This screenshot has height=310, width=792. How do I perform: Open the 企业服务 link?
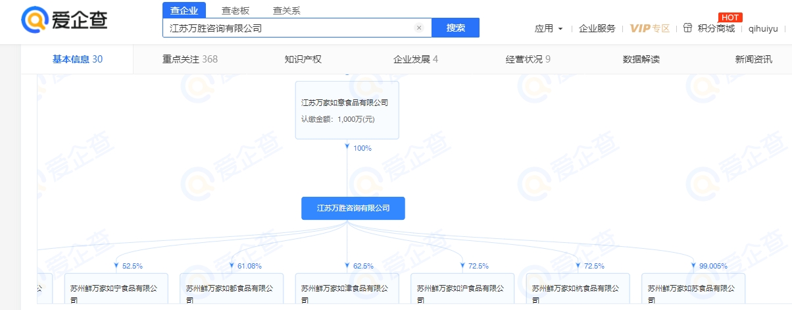[x=597, y=28]
